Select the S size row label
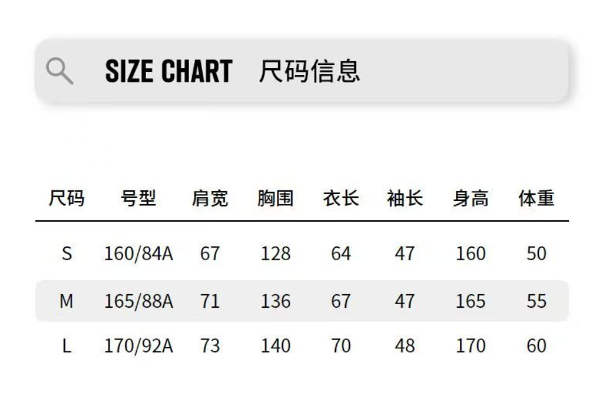The image size is (599, 397). click(67, 253)
